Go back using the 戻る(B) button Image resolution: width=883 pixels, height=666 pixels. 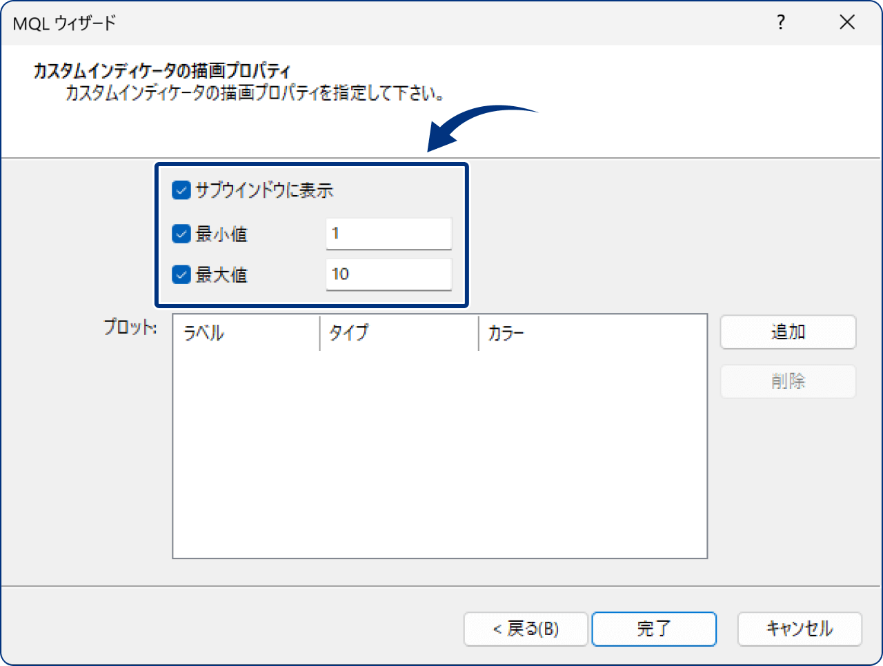click(x=526, y=629)
